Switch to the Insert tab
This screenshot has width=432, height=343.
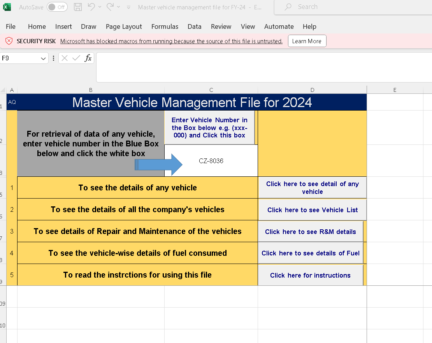63,26
